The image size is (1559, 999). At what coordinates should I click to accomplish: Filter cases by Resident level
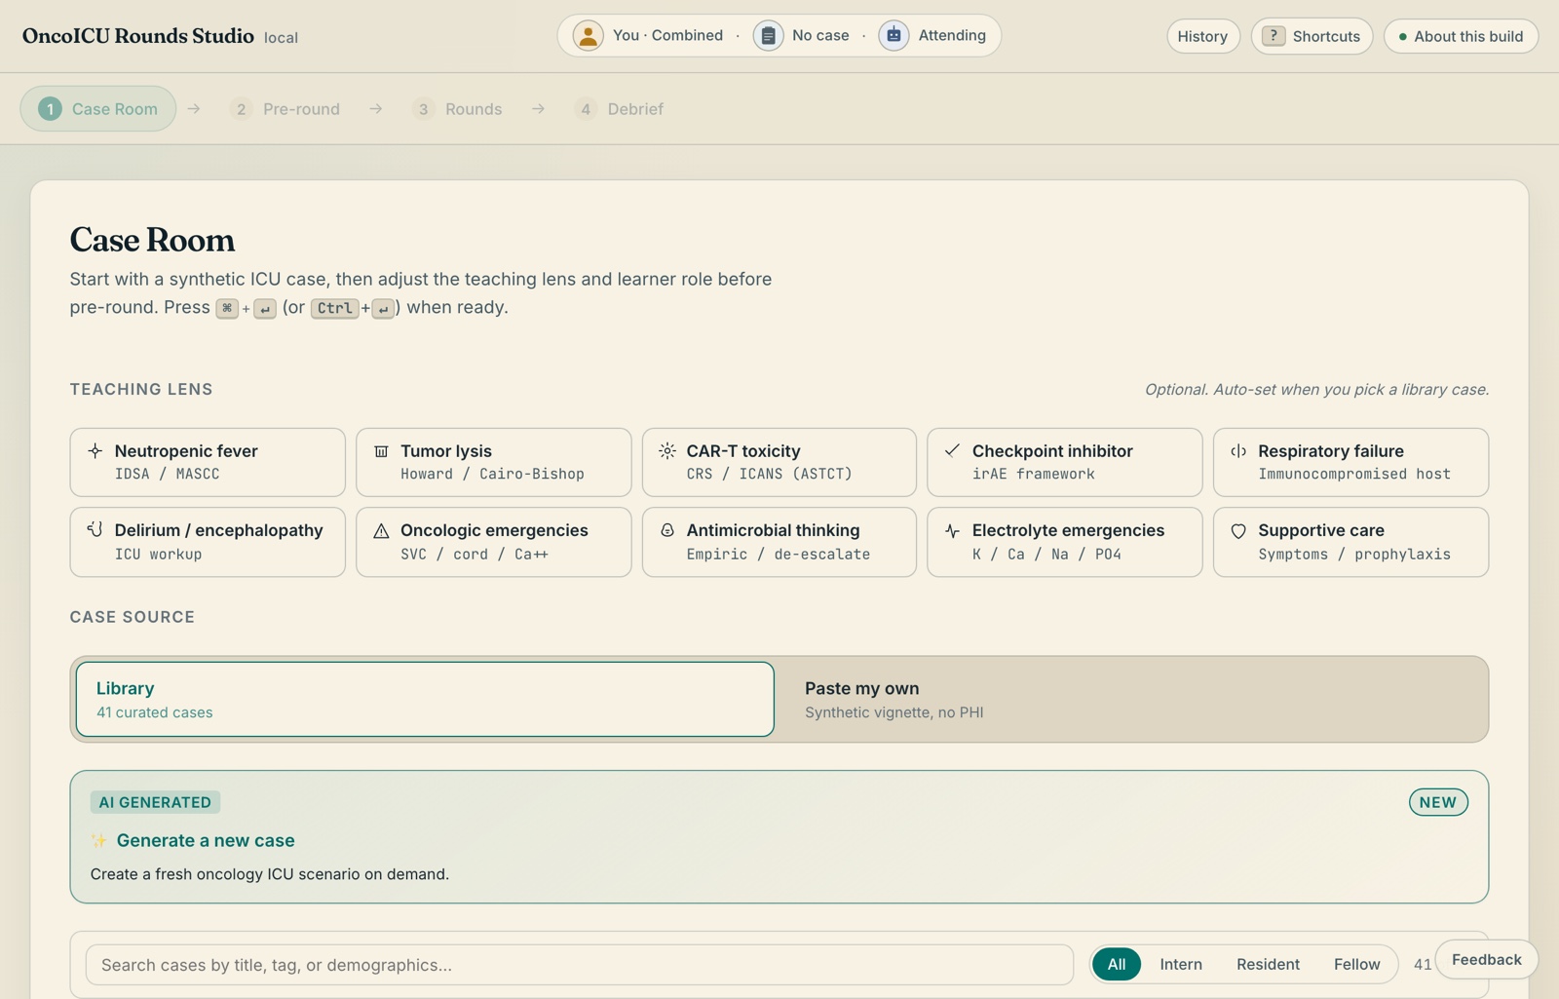click(1268, 964)
